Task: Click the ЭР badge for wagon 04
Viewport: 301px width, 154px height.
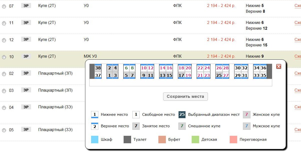Action: click(26, 107)
